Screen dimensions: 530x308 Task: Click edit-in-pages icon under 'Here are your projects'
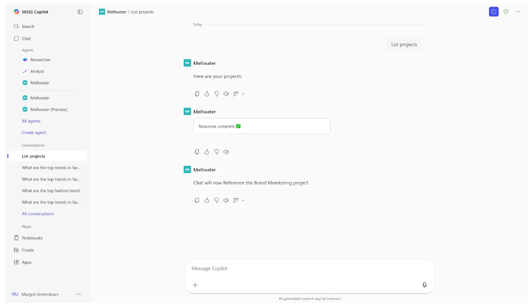[236, 94]
